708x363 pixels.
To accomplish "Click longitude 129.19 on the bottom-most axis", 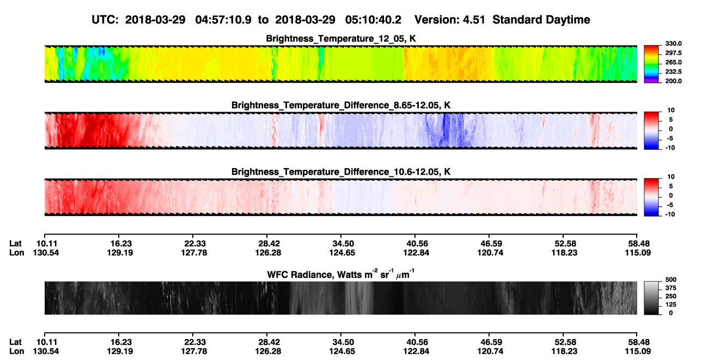I will tap(119, 351).
